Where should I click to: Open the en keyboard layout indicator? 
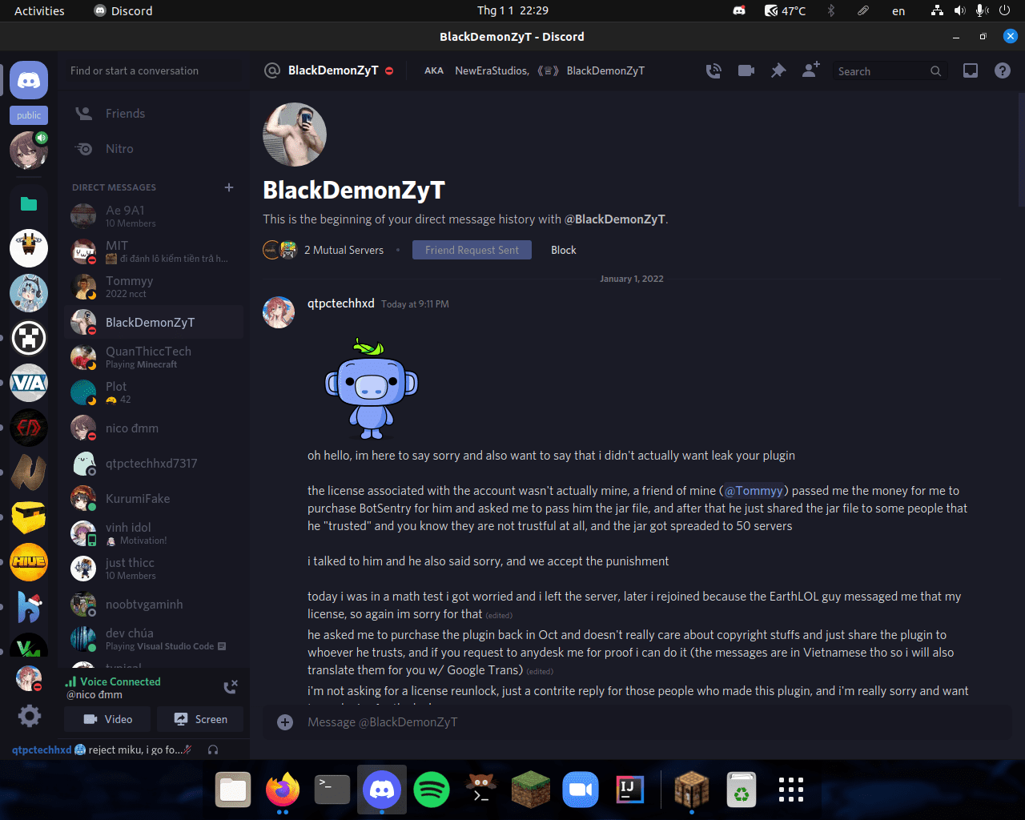(x=898, y=10)
